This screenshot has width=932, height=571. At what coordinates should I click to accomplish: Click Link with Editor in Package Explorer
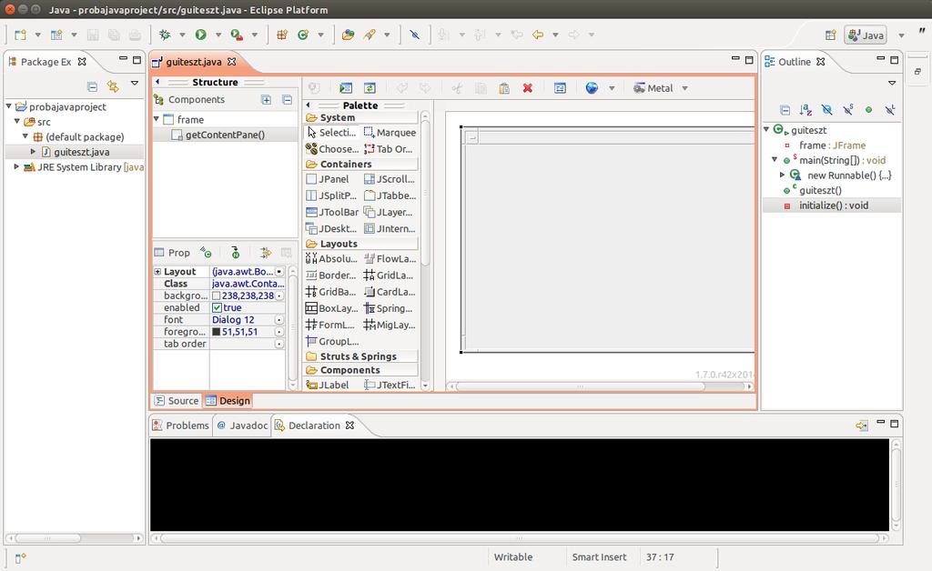pos(113,86)
